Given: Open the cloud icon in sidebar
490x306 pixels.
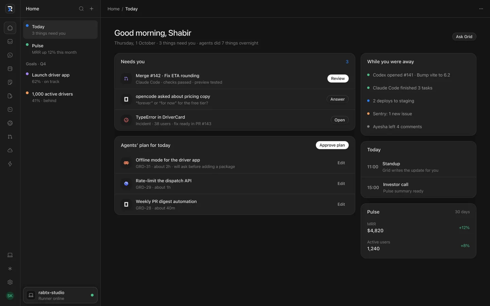Looking at the screenshot, I should pos(10,150).
